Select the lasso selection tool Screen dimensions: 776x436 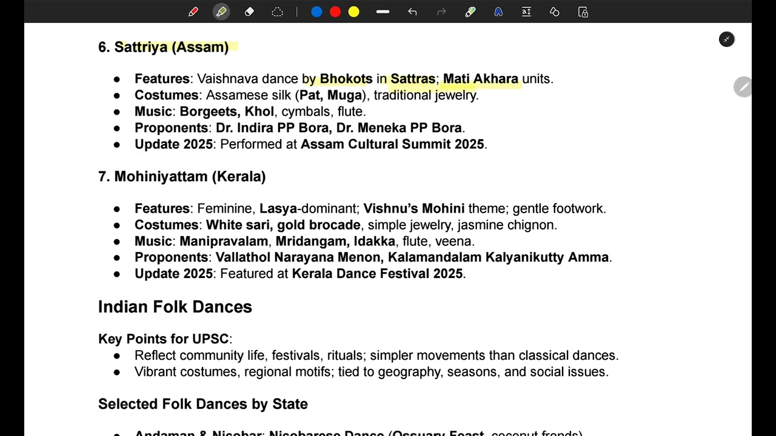[x=277, y=12]
